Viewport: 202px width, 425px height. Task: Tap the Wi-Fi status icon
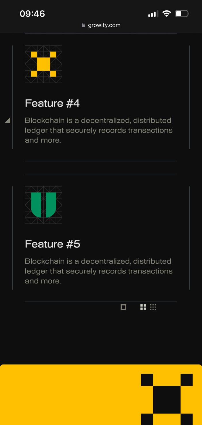coord(167,14)
